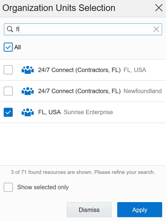
Task: Select the FL, USA Sunrise Enterprise row text
Action: pyautogui.click(x=49, y=112)
